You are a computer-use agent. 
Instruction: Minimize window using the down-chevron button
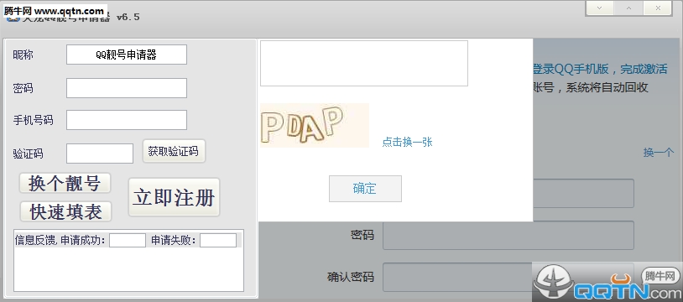point(600,8)
